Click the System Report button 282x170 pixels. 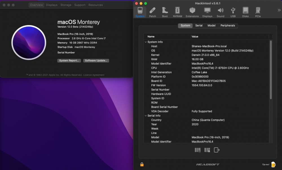69,61
